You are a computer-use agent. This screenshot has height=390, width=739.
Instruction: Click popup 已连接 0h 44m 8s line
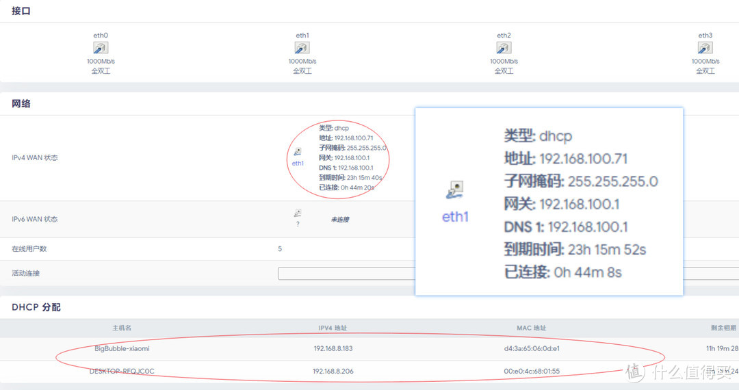[x=562, y=272]
